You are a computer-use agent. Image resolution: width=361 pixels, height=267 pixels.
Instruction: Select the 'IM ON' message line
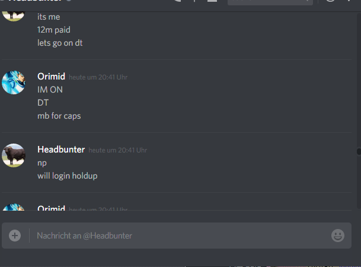pyautogui.click(x=50, y=90)
